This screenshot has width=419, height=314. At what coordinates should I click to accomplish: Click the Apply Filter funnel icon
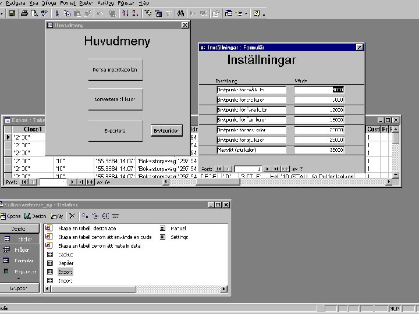click(x=168, y=13)
